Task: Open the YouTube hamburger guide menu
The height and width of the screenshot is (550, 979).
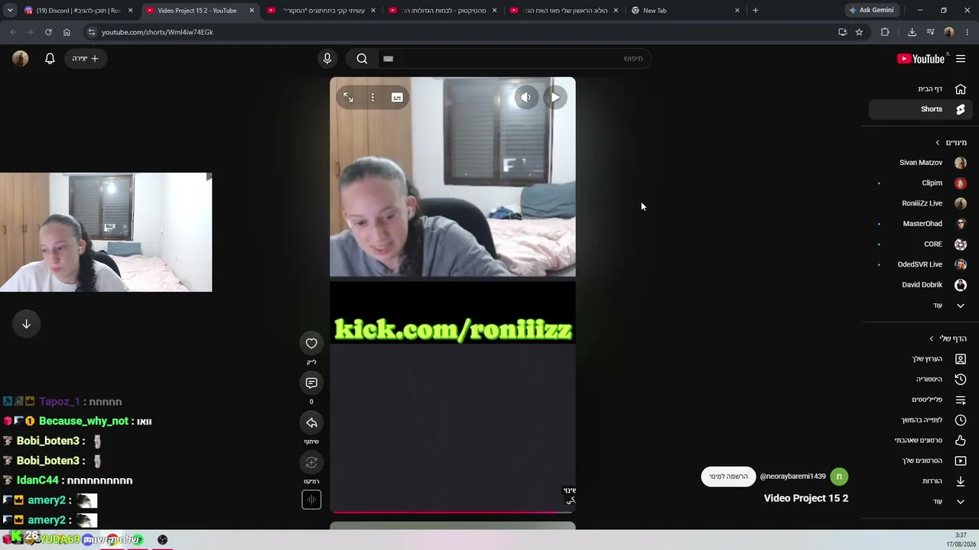Action: (961, 59)
